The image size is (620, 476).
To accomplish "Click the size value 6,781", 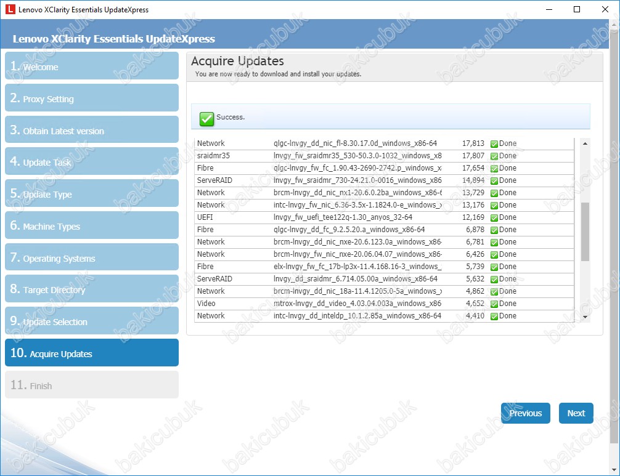I will coord(475,242).
